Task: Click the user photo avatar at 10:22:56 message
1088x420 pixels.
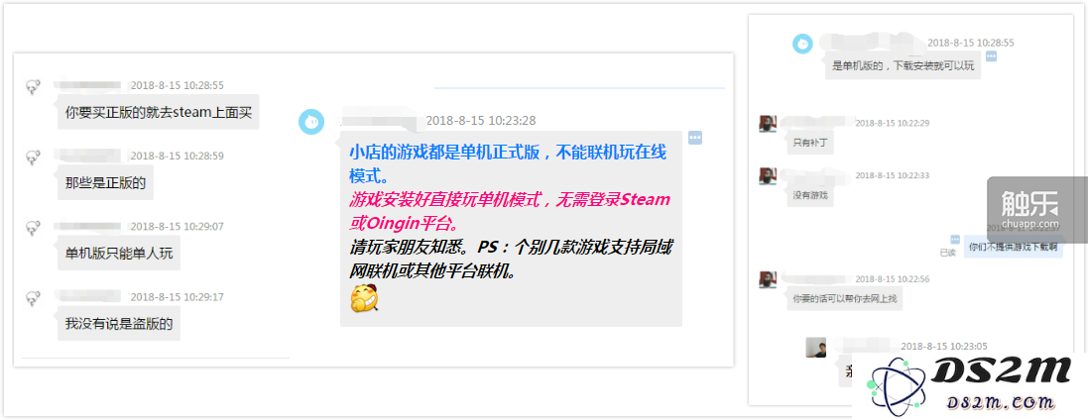Action: pos(768,279)
